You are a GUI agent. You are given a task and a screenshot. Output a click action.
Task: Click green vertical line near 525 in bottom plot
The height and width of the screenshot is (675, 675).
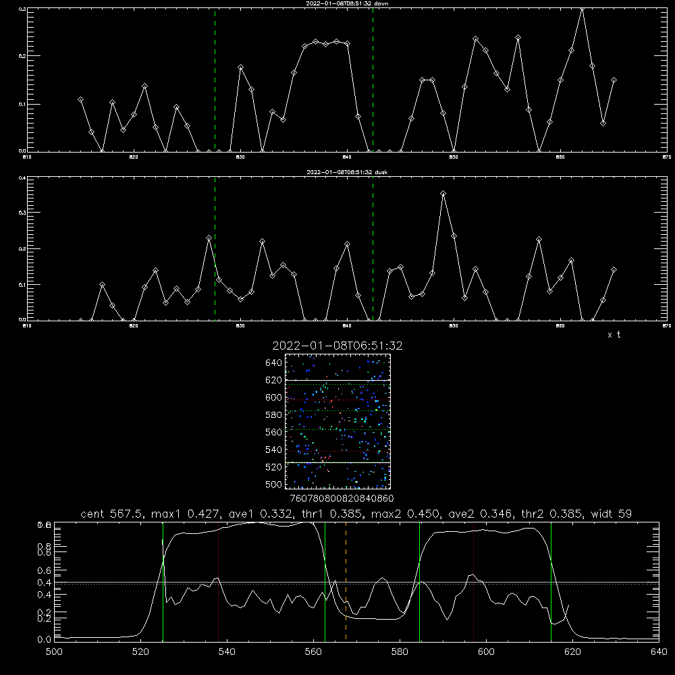tap(163, 582)
